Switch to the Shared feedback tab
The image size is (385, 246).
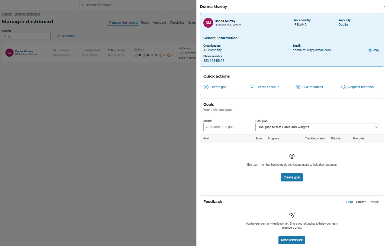pos(361,202)
